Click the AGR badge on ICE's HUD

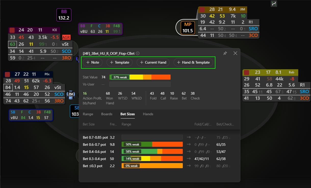coord(66,37)
